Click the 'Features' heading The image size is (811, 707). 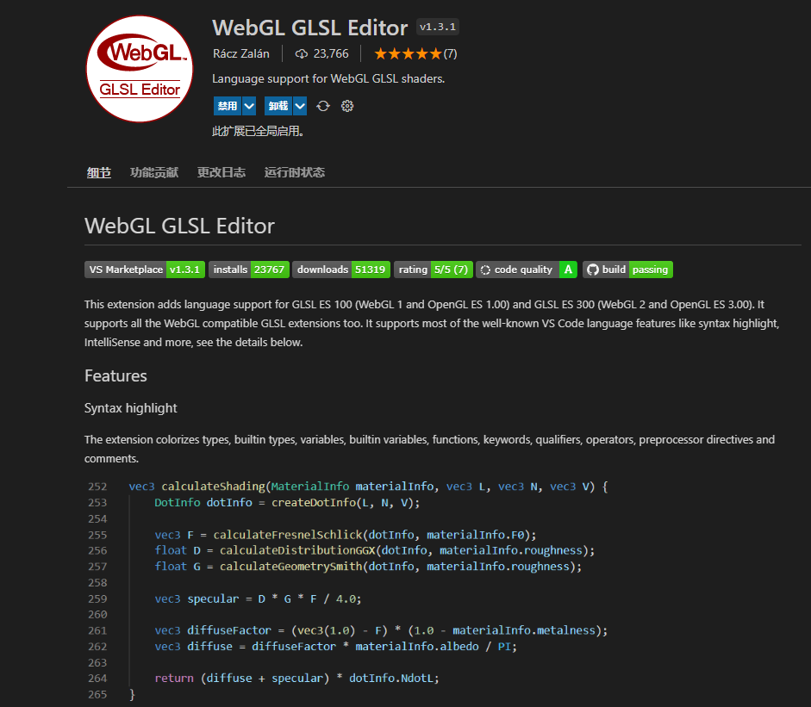coord(115,375)
